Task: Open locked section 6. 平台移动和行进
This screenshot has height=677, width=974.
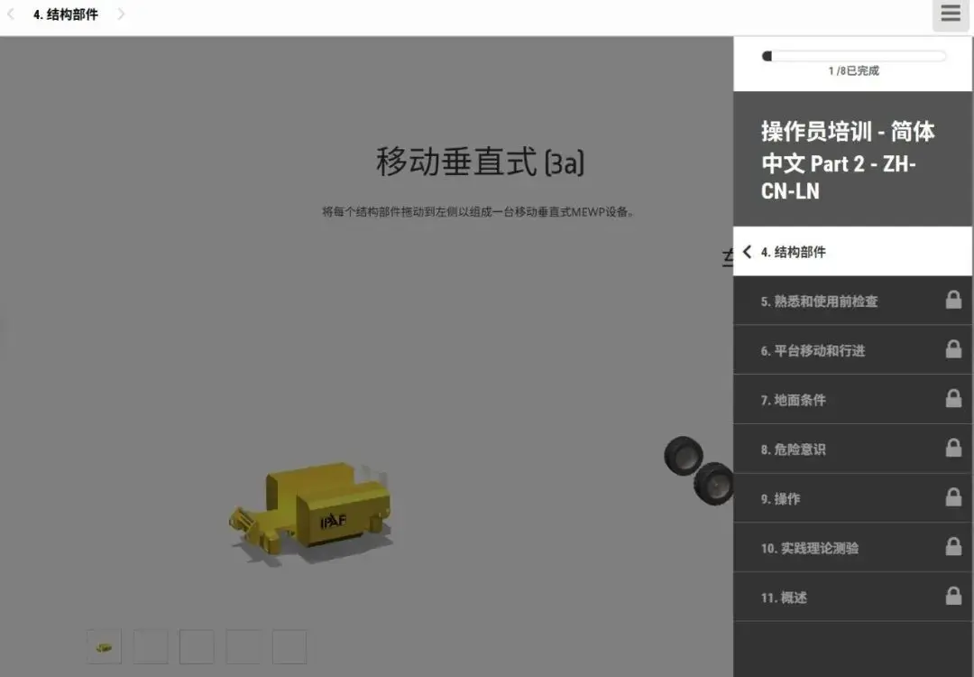Action: click(852, 350)
